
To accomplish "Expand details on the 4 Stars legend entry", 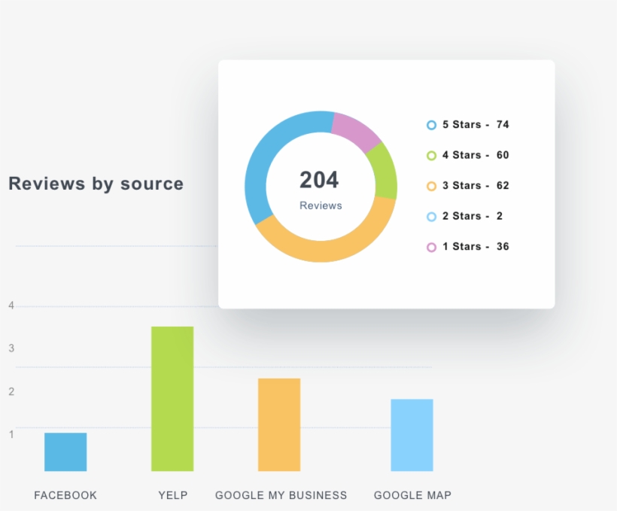I will coord(467,155).
